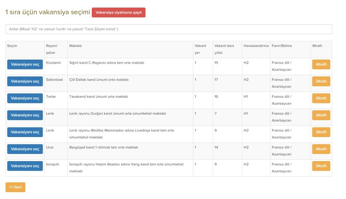Viewport: 346px width, 199px height.
Task: Click the red 'Vakansiya siyahısına qayıt' button
Action: coord(119,12)
